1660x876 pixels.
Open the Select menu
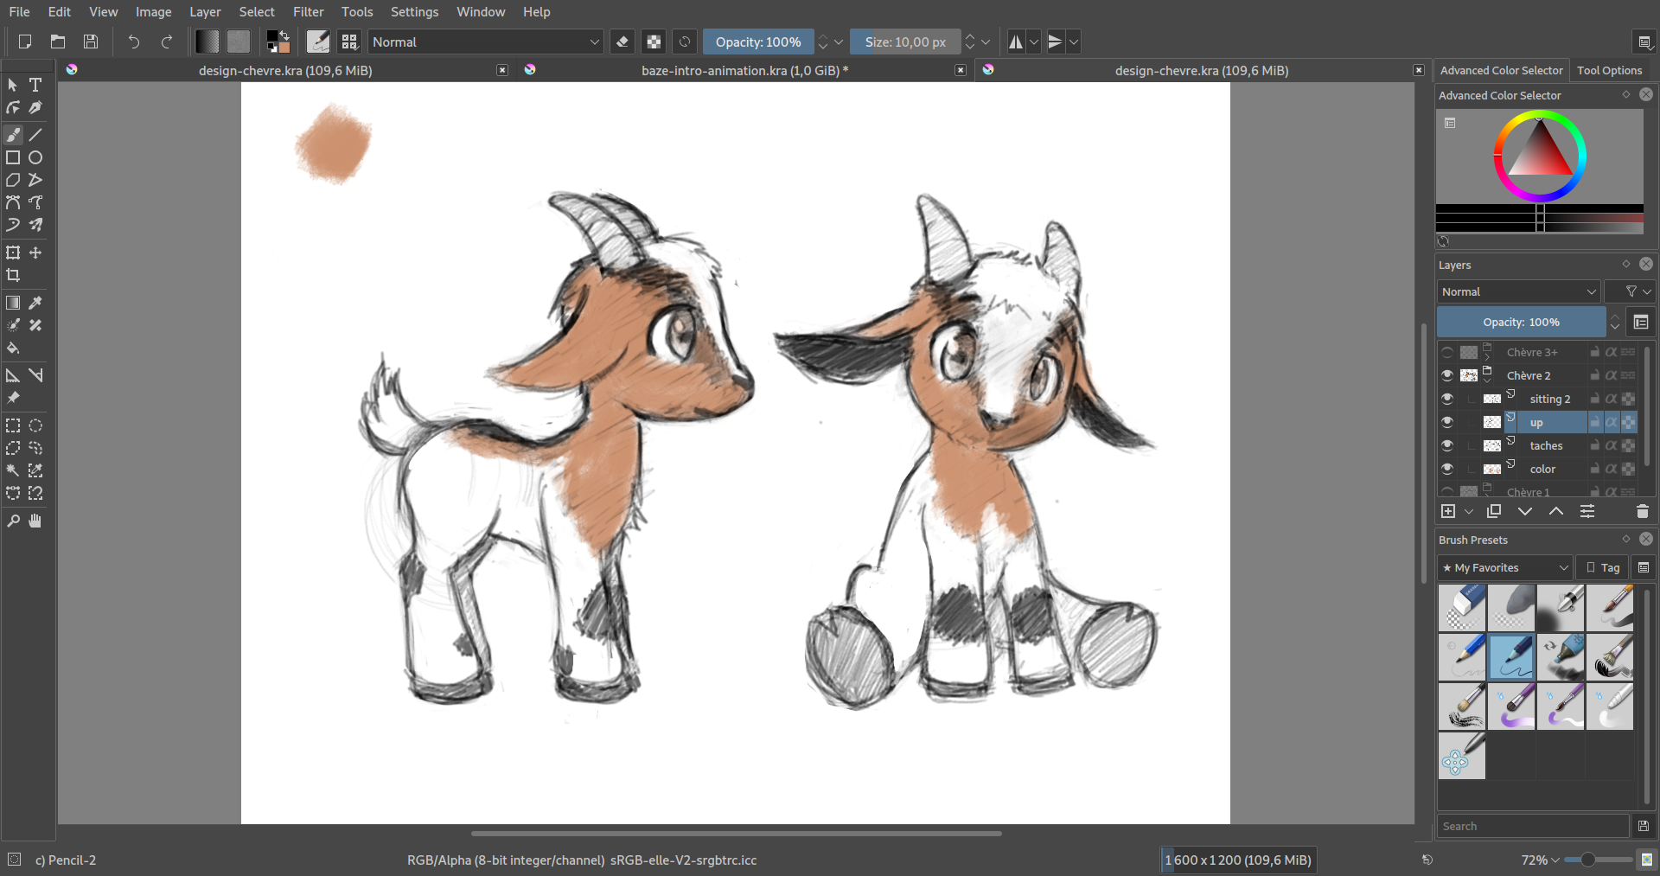tap(257, 12)
